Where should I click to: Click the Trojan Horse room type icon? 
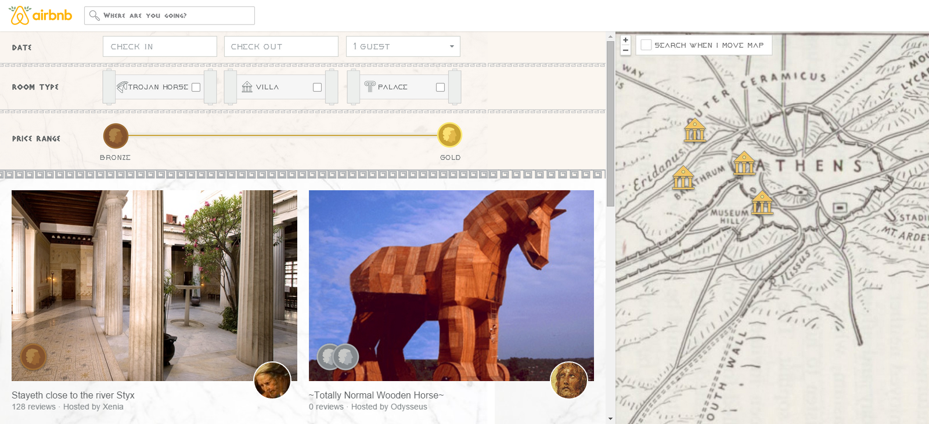(x=122, y=87)
